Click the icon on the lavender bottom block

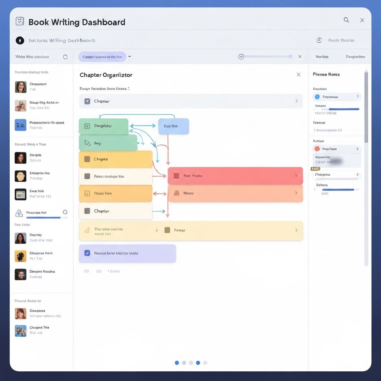click(x=87, y=253)
